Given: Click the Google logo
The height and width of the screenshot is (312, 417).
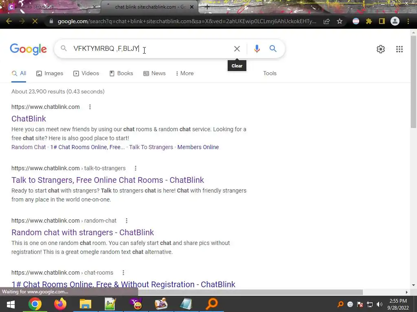Looking at the screenshot, I should (x=28, y=49).
